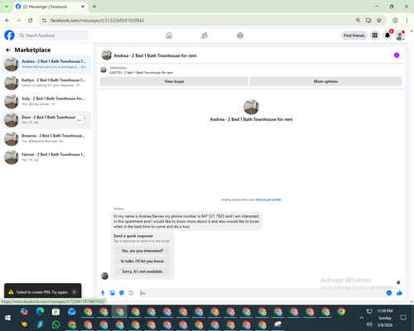The width and height of the screenshot is (414, 331).
Task: Open Kaitlyn's townhouse conversation
Action: coord(46,83)
